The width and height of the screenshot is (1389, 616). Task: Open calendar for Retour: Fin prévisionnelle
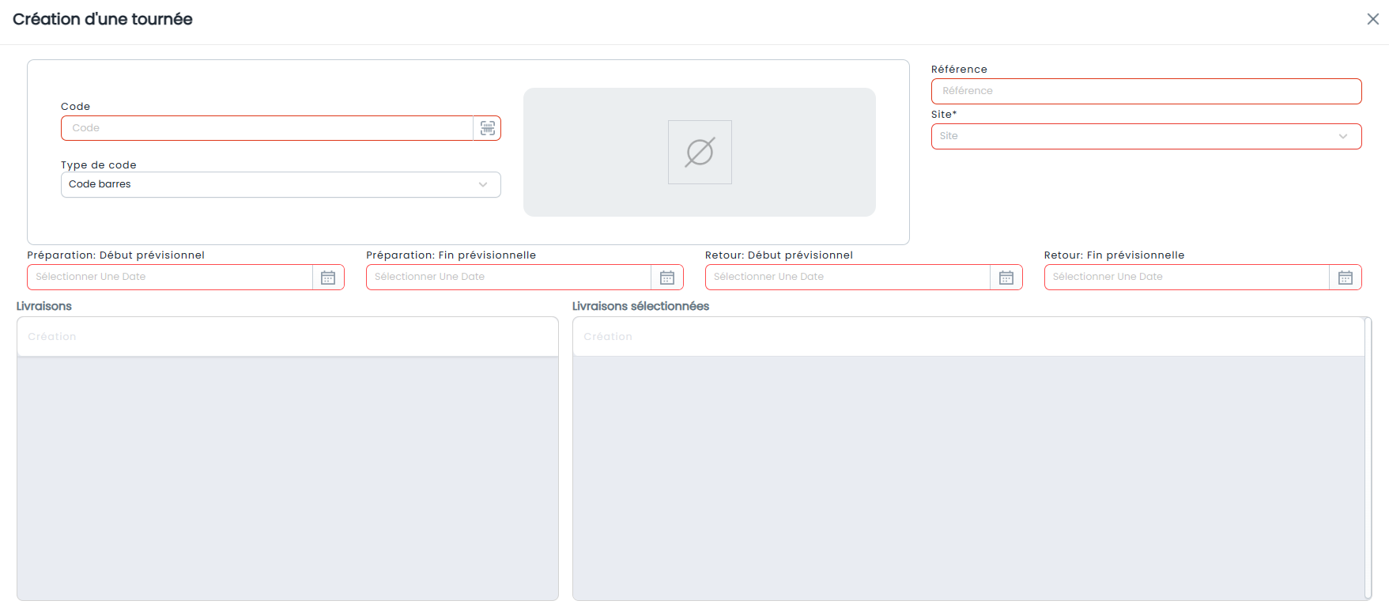[1346, 278]
